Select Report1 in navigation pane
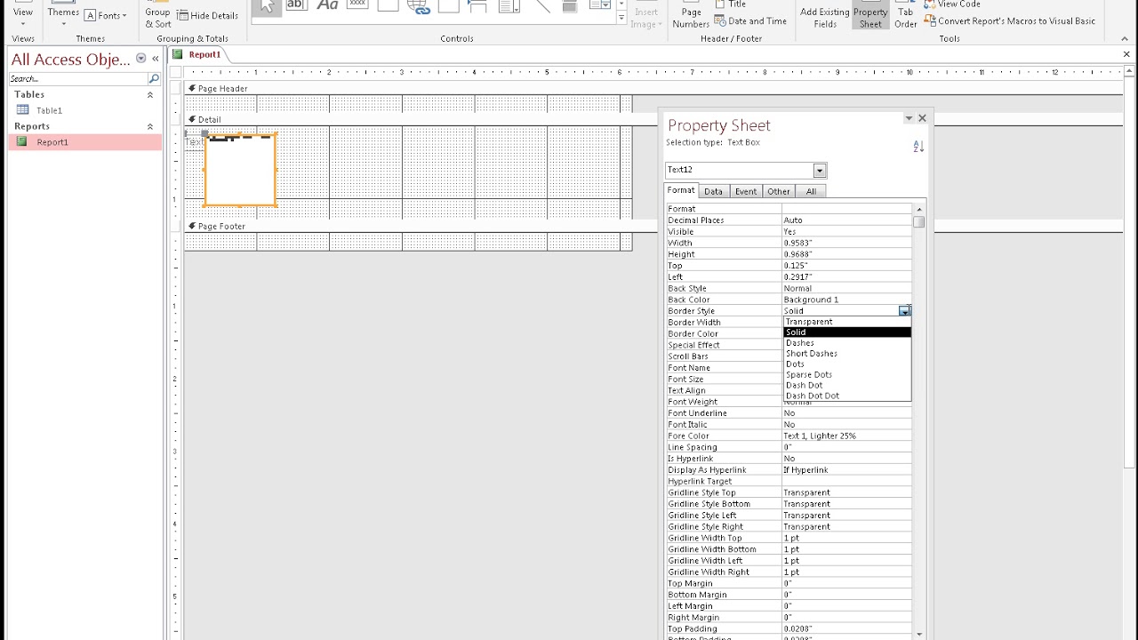 point(85,142)
